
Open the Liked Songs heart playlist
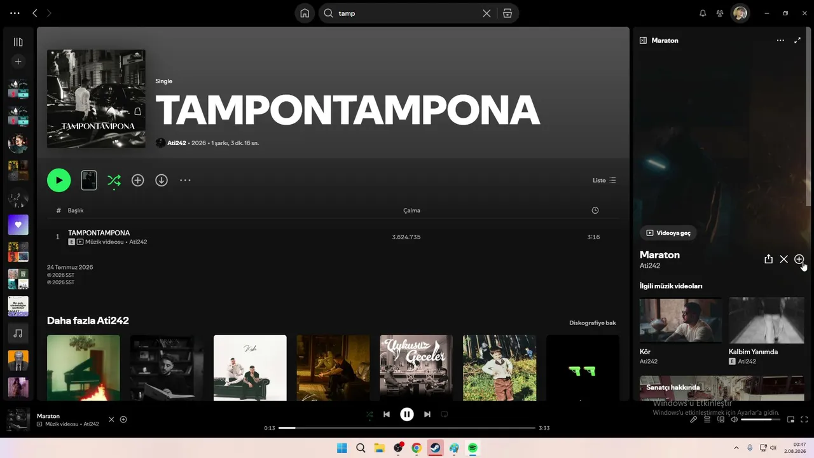tap(18, 225)
